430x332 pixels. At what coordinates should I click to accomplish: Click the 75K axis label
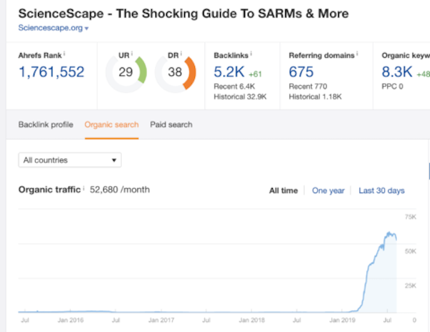(411, 217)
